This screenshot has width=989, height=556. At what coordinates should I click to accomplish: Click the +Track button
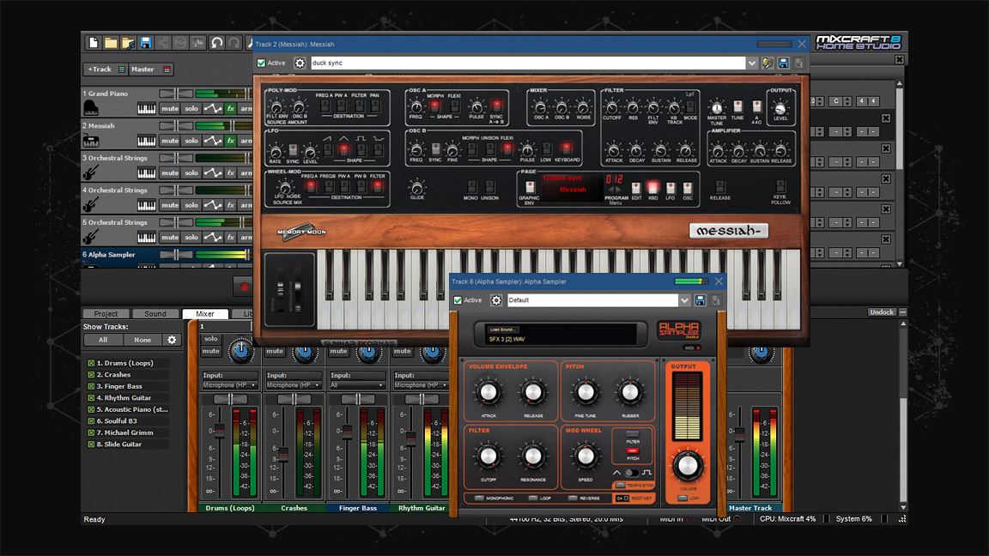[99, 69]
